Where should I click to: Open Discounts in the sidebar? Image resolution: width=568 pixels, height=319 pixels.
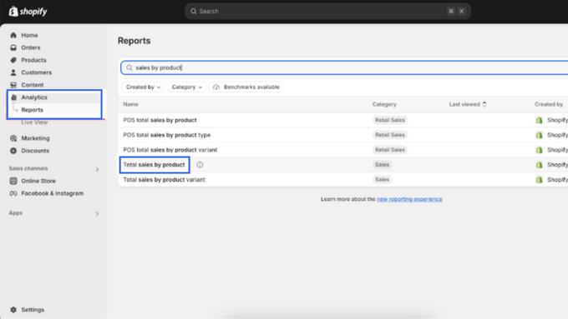click(x=35, y=151)
